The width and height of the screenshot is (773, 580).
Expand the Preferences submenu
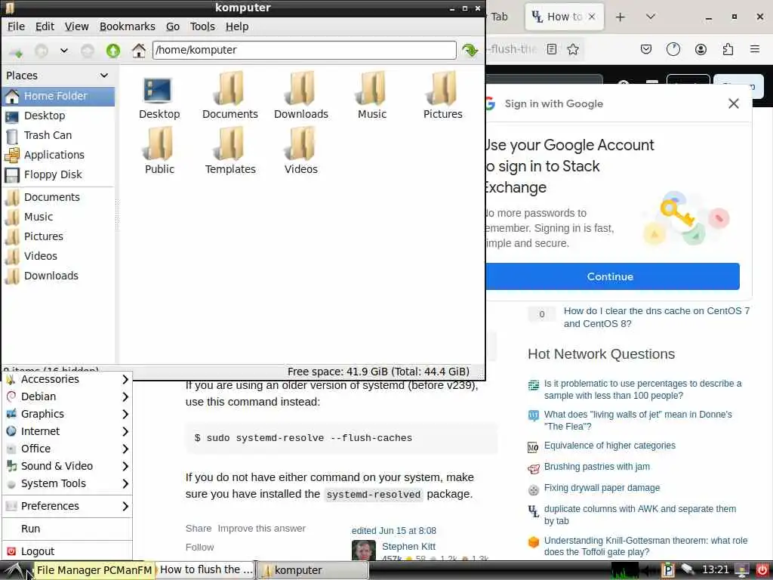pyautogui.click(x=67, y=506)
